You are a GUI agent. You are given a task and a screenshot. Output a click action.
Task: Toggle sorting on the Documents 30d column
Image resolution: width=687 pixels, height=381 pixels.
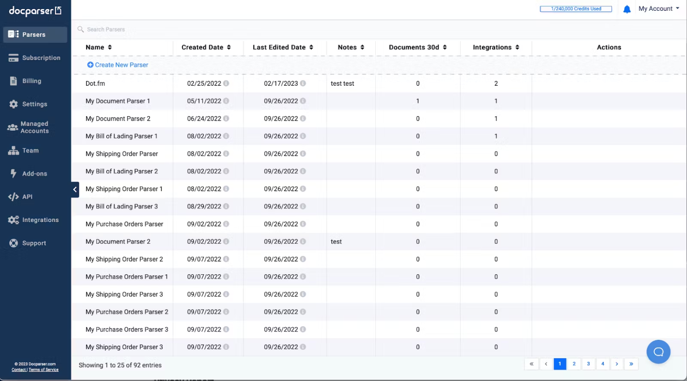pos(444,47)
